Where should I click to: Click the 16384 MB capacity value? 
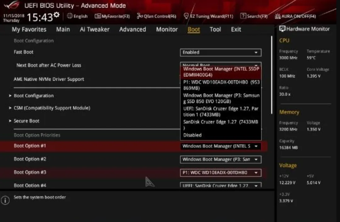coord(289,148)
